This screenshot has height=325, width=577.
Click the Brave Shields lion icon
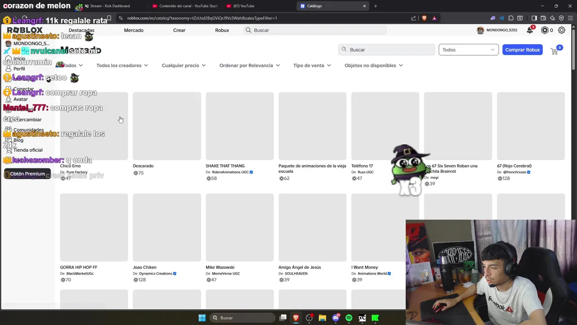tap(424, 18)
